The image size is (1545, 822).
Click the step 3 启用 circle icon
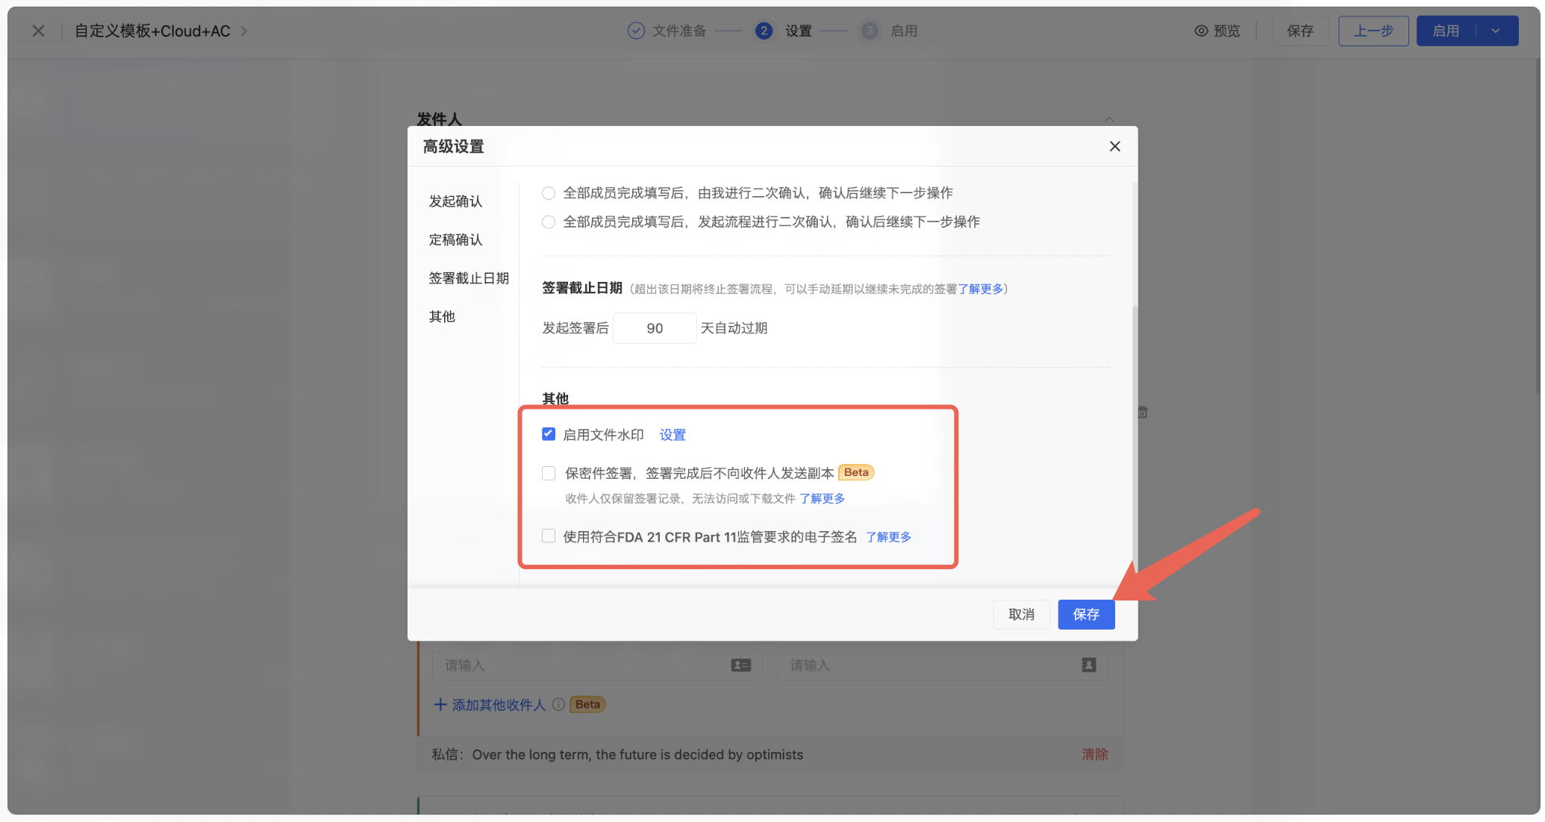tap(870, 31)
